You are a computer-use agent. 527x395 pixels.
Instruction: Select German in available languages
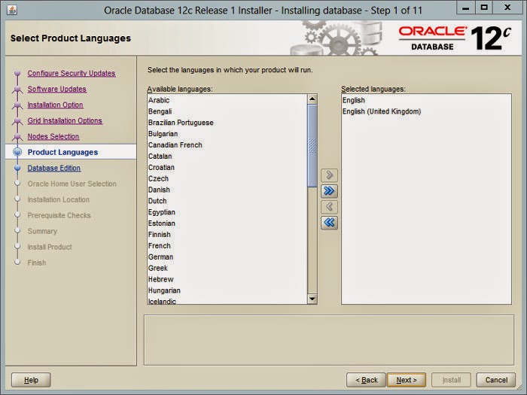point(227,257)
